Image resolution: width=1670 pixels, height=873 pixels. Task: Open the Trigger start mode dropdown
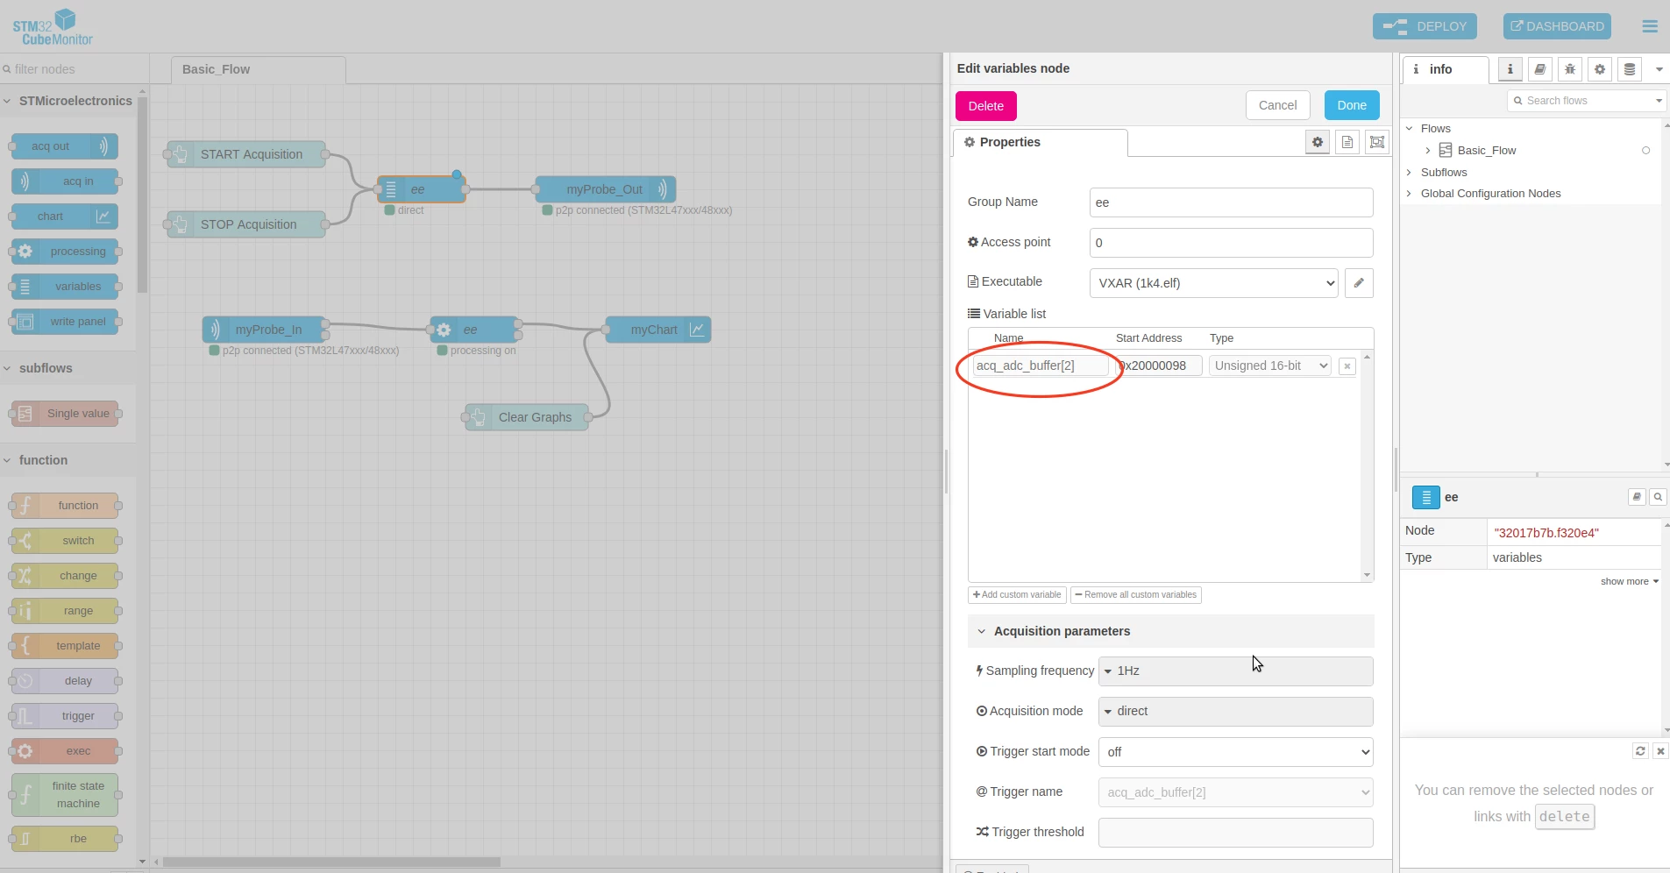(1235, 752)
